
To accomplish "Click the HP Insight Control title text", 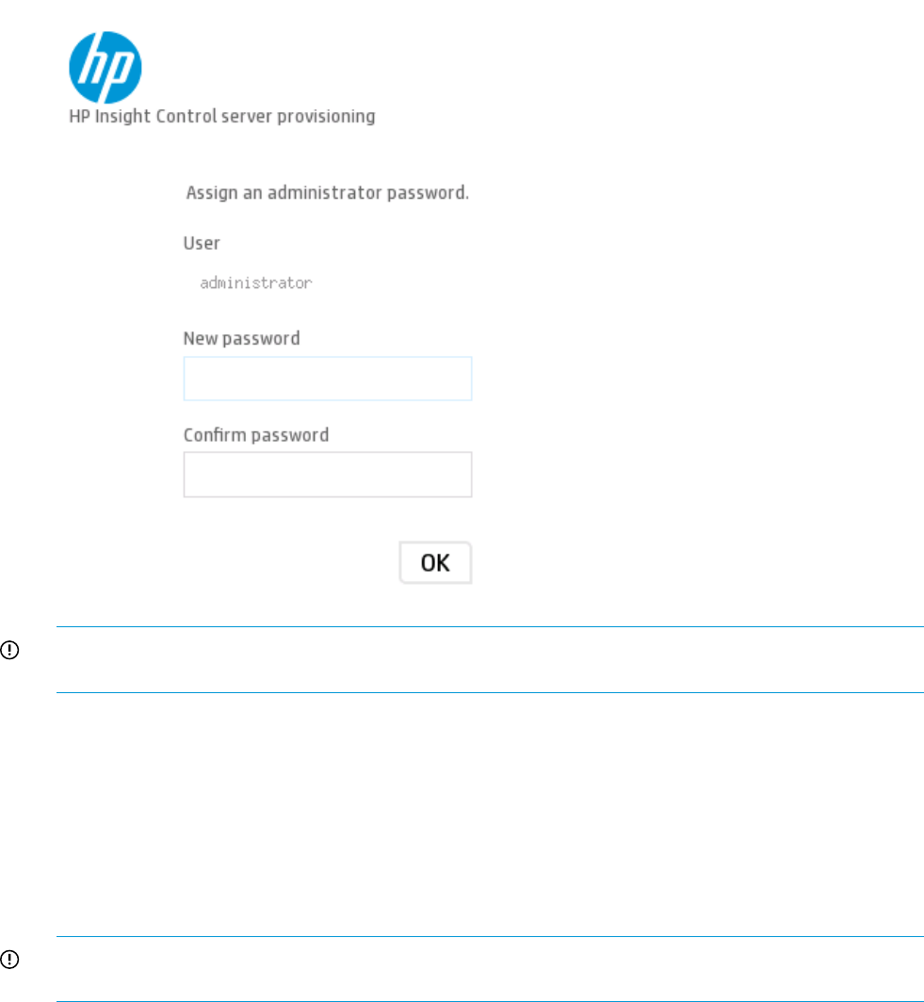I will pos(222,117).
